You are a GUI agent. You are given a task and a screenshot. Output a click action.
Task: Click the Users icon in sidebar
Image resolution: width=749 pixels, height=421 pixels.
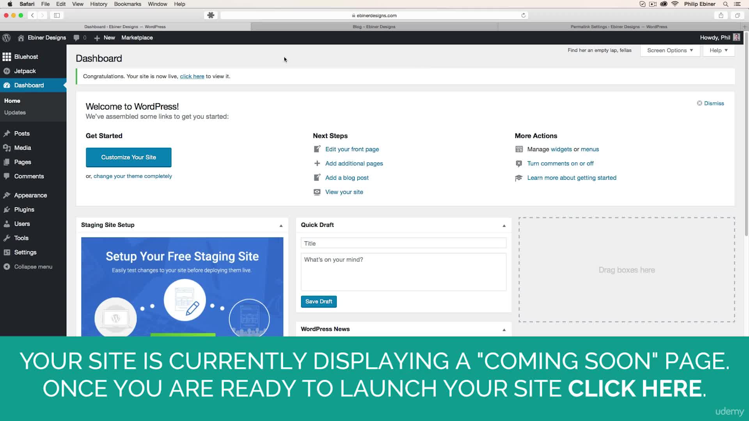[7, 224]
